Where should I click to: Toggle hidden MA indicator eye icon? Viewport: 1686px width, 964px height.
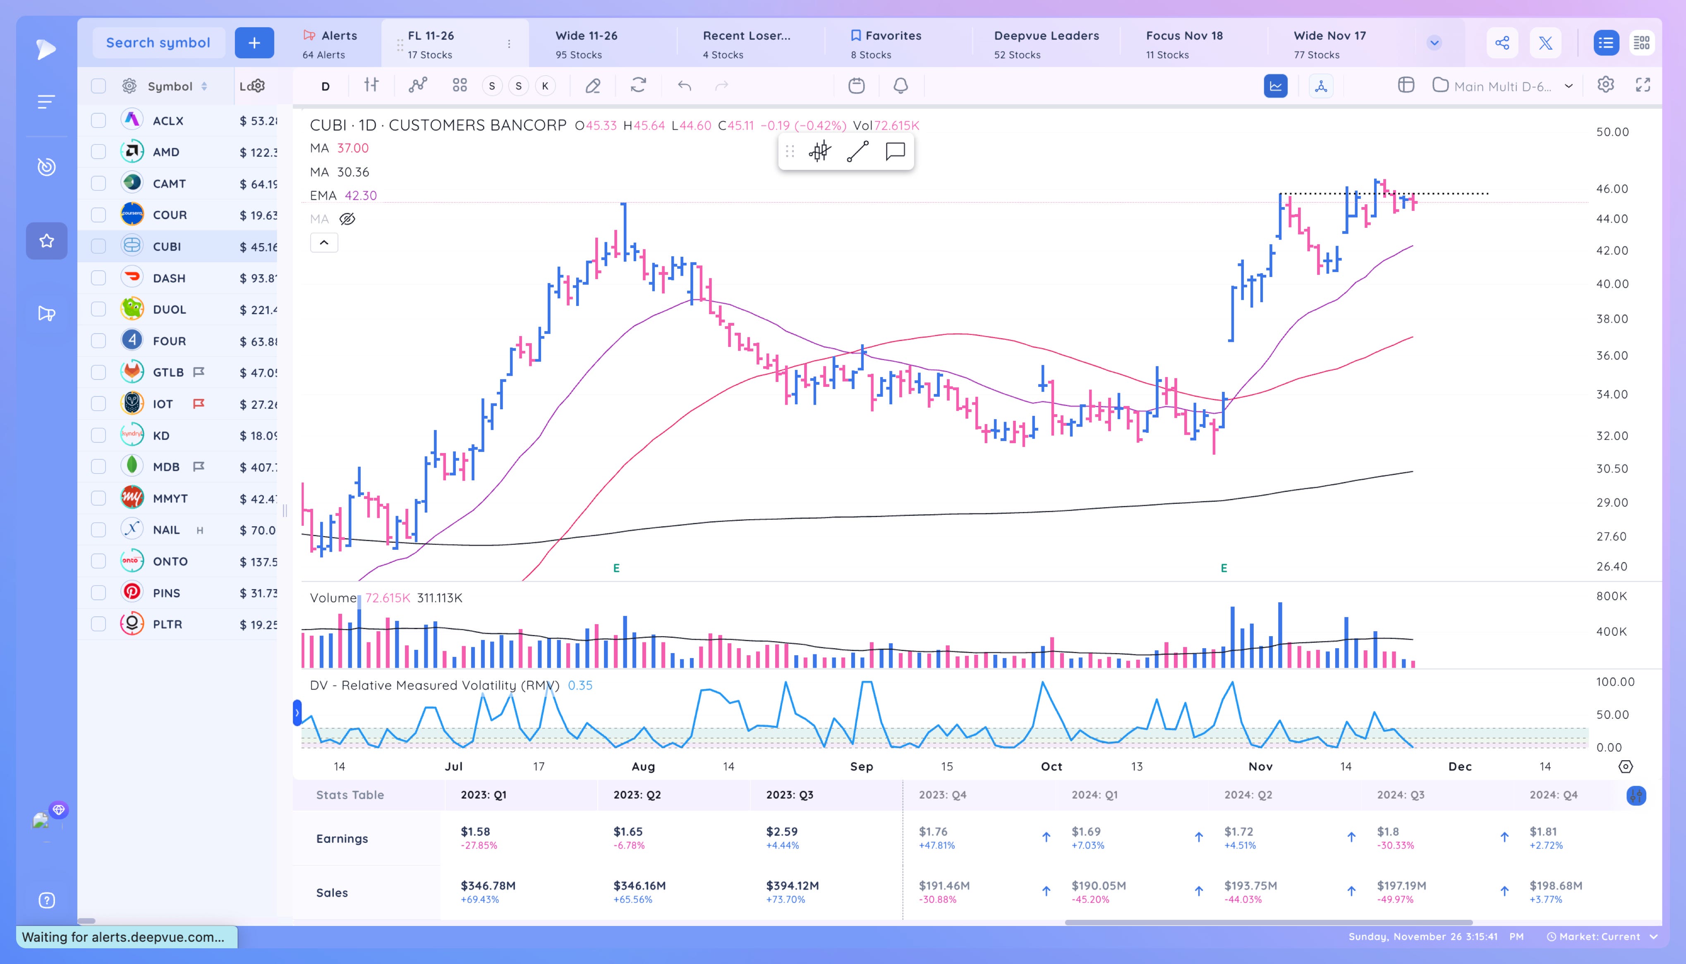(347, 219)
